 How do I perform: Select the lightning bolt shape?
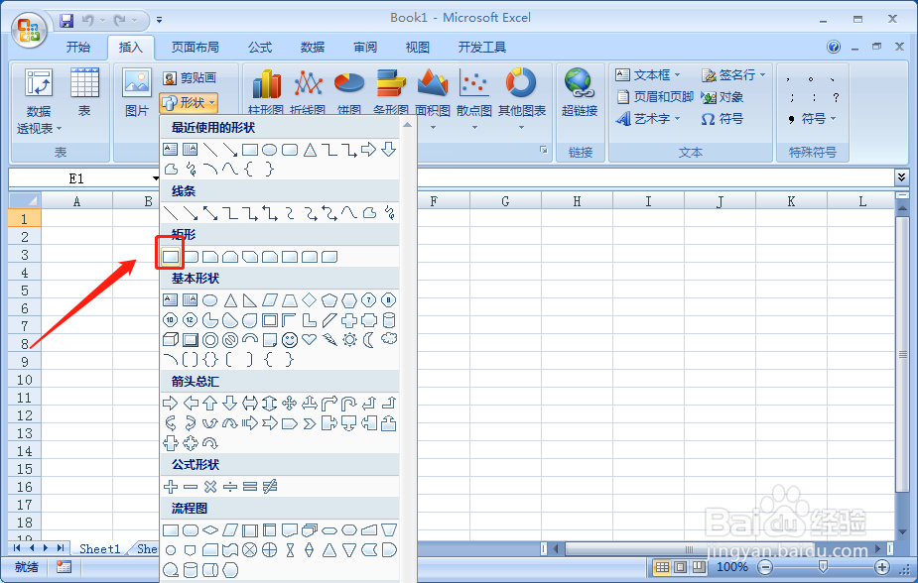click(329, 339)
